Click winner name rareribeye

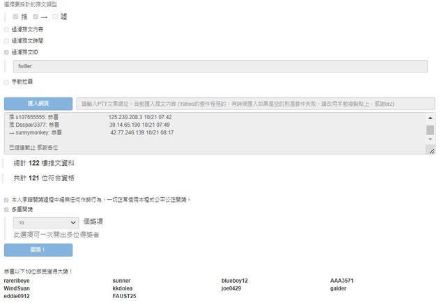(x=18, y=281)
